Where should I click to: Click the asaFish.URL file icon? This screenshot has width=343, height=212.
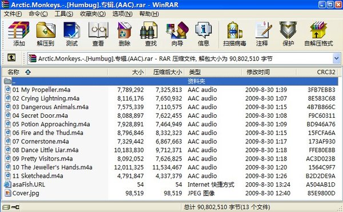(7, 185)
